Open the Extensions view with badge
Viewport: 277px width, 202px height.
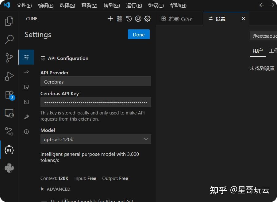9,95
